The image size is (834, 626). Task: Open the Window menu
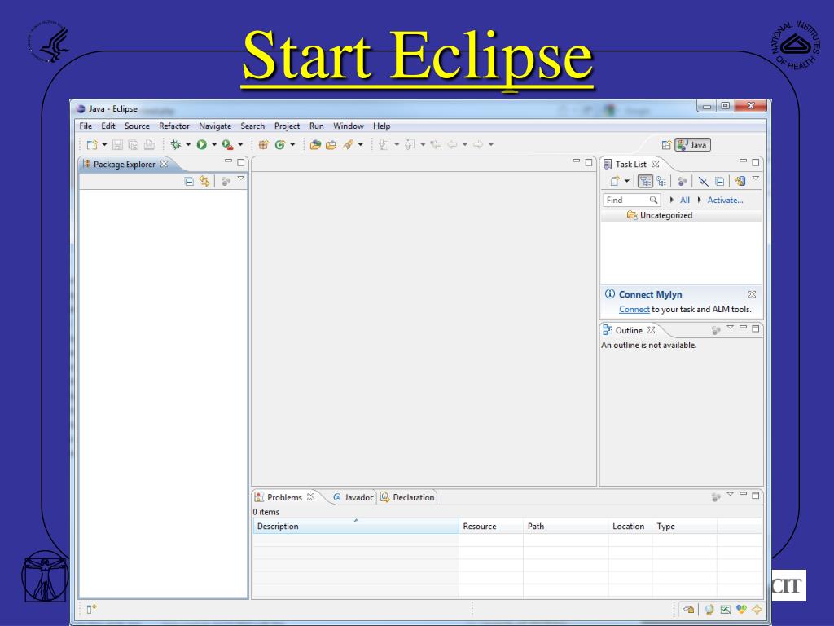[349, 126]
